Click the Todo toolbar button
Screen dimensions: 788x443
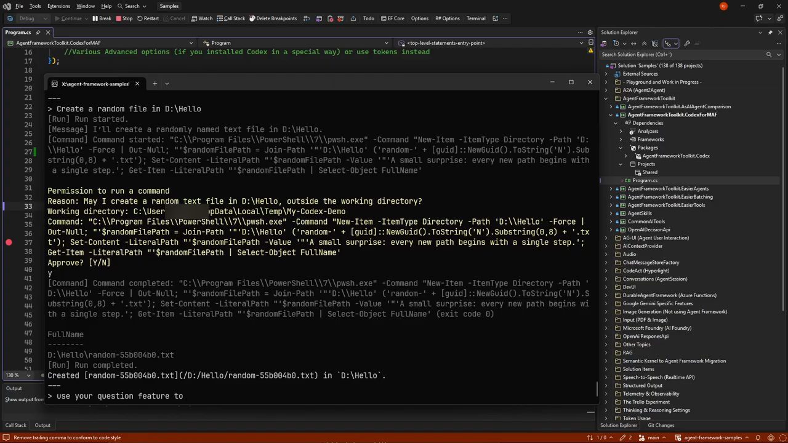(x=369, y=18)
